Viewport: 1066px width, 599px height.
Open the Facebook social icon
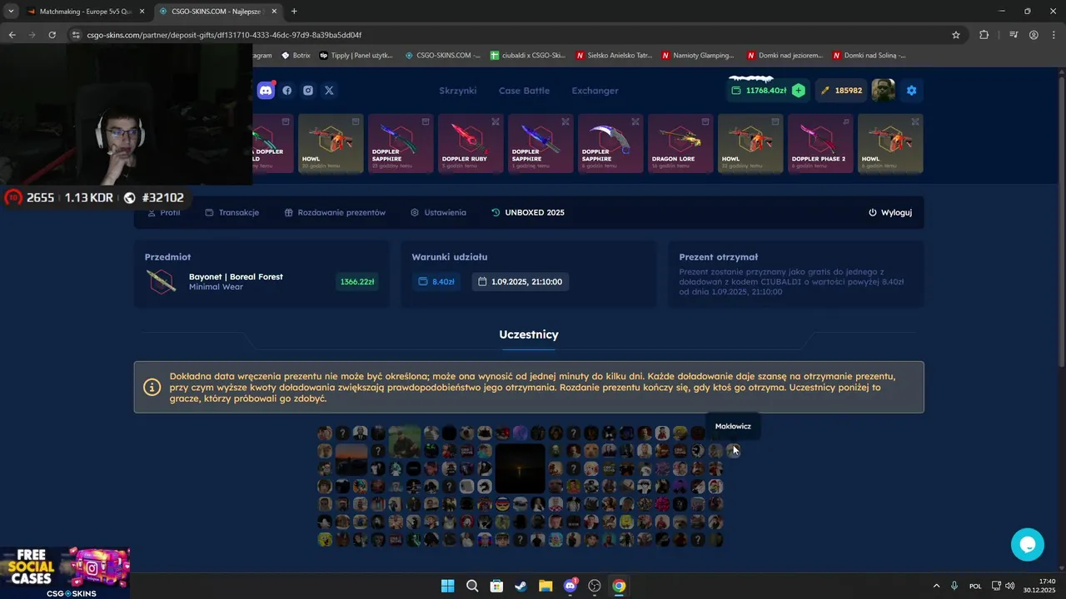point(287,91)
